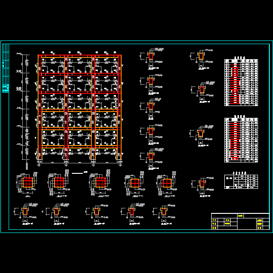Click the large structural frame elevation drawing
This screenshot has height=273, width=273.
pyautogui.click(x=80, y=107)
